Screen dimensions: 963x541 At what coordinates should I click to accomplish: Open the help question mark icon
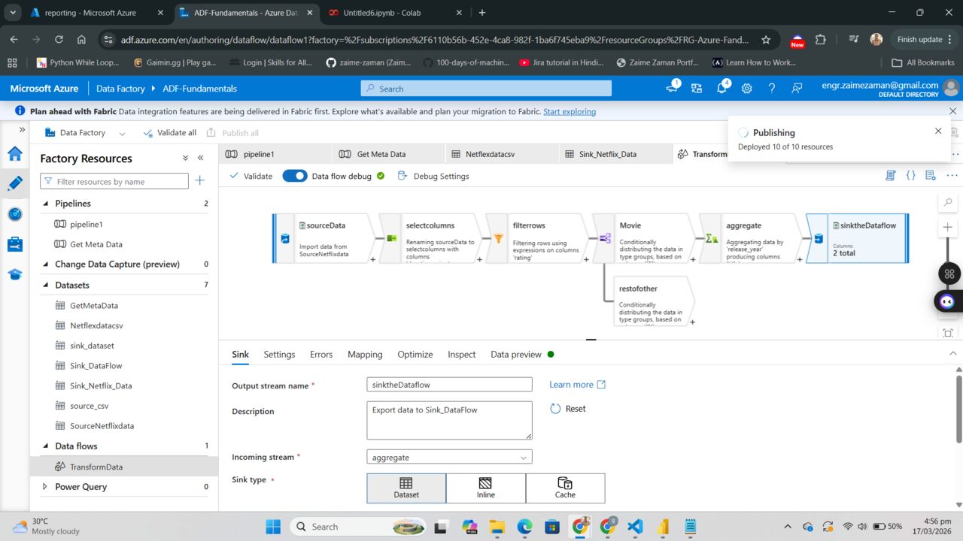click(771, 89)
